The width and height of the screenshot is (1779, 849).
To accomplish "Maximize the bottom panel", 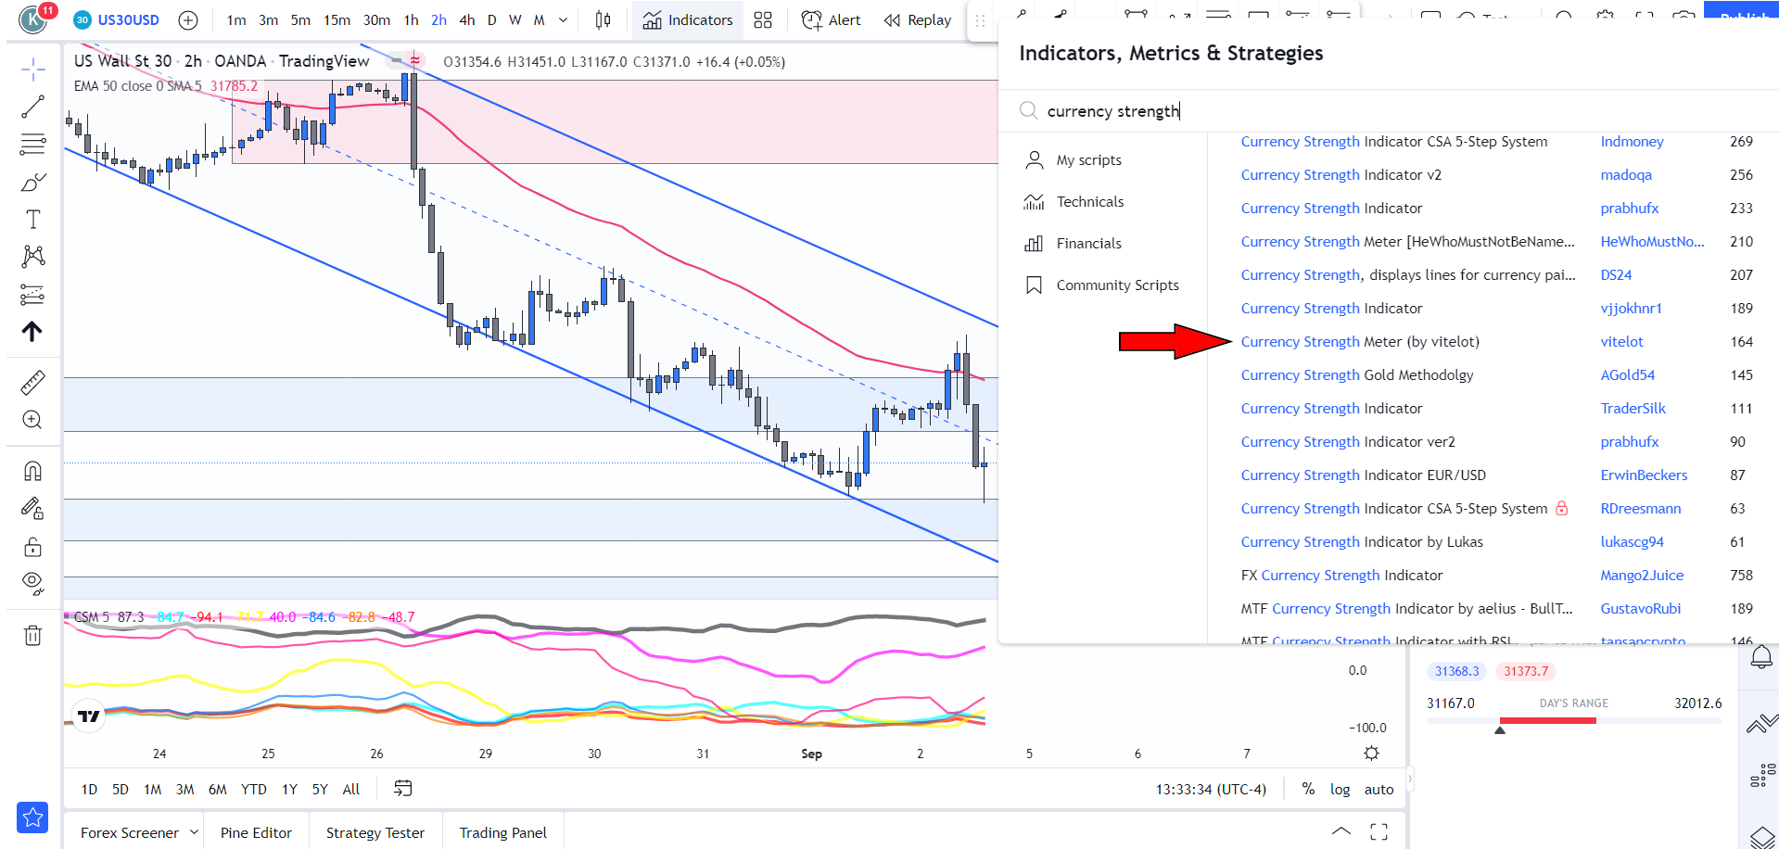I will coord(1379,831).
